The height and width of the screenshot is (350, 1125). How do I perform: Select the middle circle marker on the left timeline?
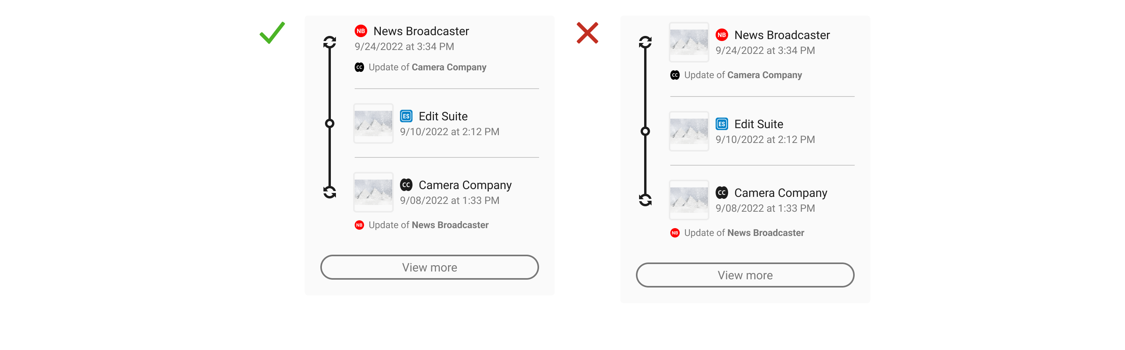tap(330, 124)
